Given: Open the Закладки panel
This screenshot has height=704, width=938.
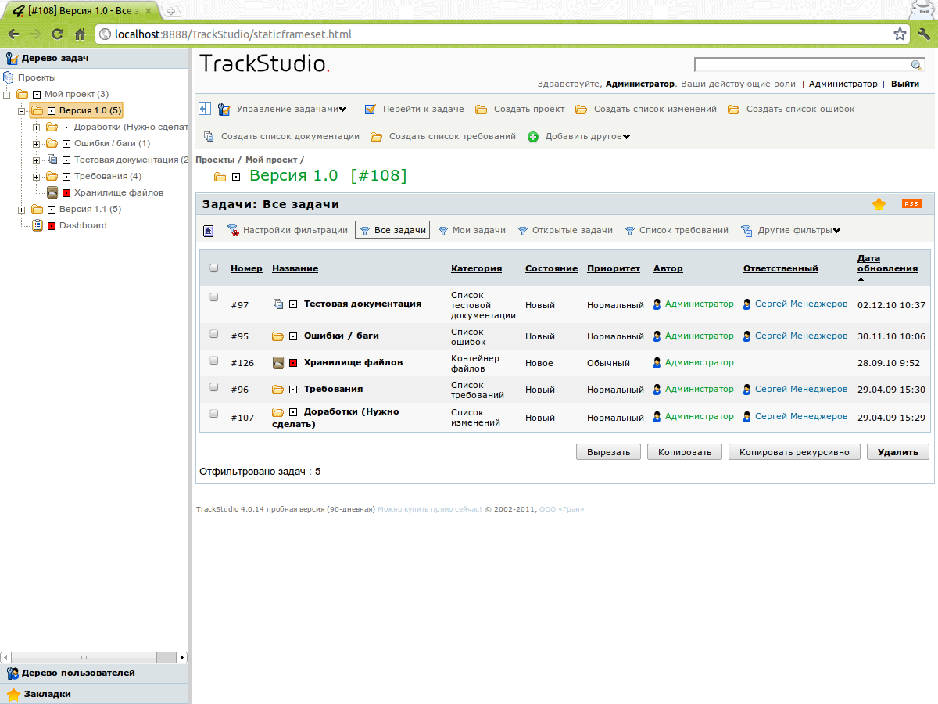Looking at the screenshot, I should (x=95, y=694).
